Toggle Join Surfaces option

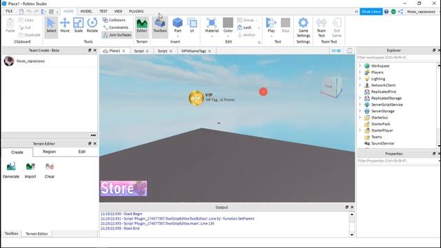coord(117,35)
